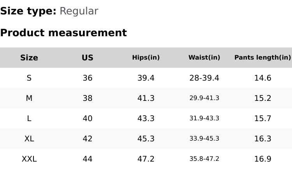The height and width of the screenshot is (169, 292).
Task: Click the Pants length(in) header
Action: pyautogui.click(x=262, y=57)
